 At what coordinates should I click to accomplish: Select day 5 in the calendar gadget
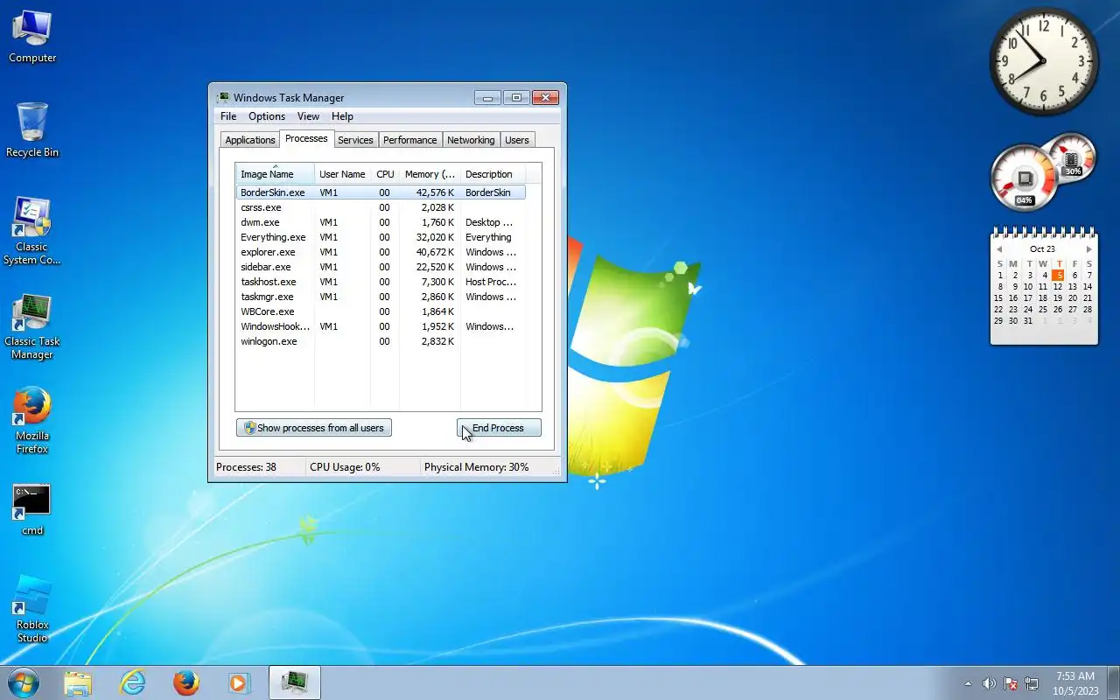[1058, 275]
